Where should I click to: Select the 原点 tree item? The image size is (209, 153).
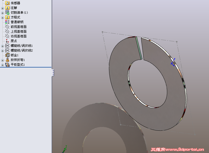point(14,41)
